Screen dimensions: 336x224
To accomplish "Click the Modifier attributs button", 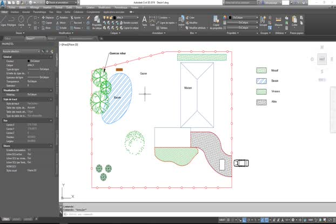I will pyautogui.click(x=196, y=28).
